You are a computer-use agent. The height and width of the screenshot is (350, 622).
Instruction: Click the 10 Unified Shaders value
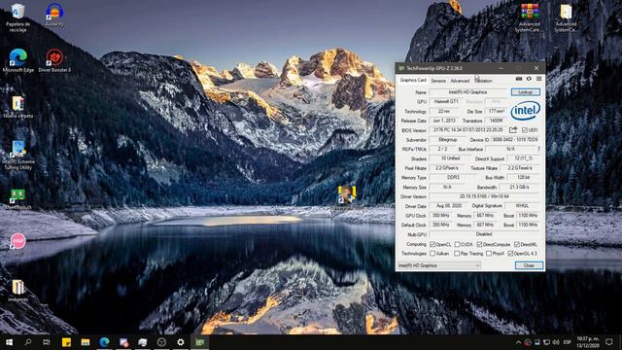click(450, 158)
